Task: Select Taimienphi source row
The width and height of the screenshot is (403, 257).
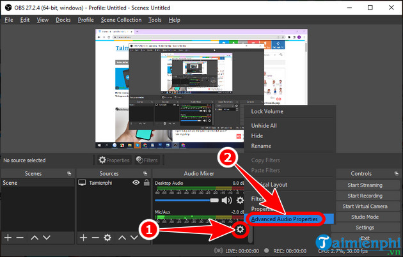Action: [114, 183]
